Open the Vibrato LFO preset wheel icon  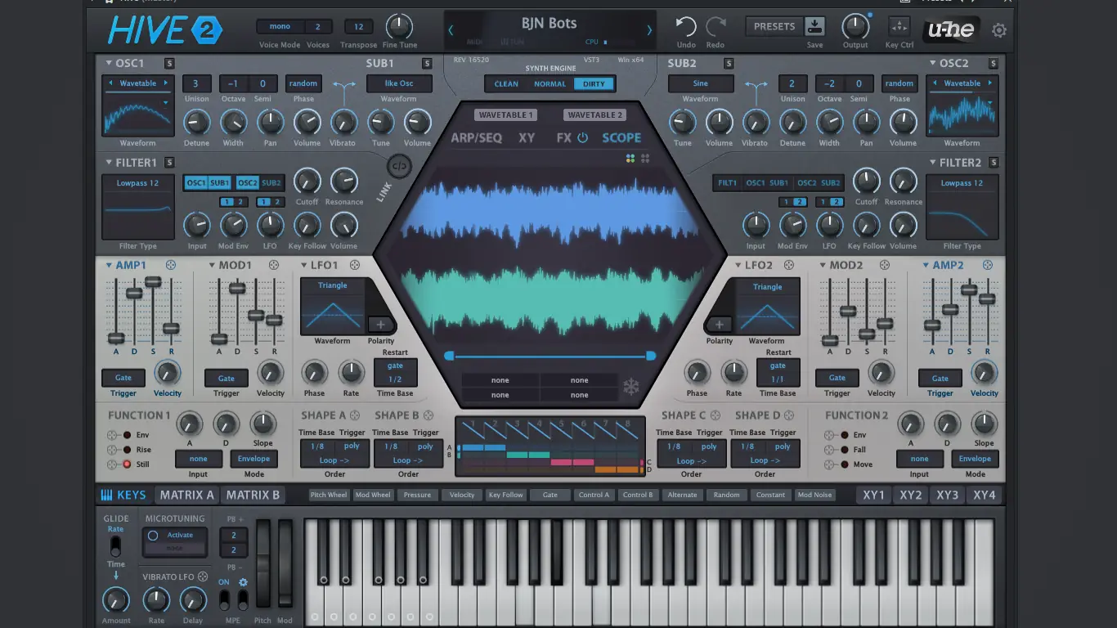tap(203, 576)
